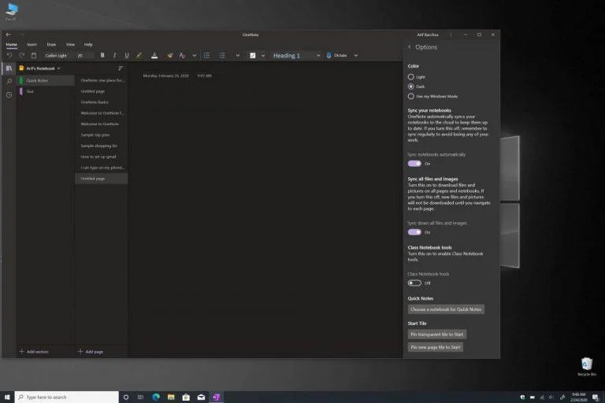
Task: Apply the text highlighter
Action: [139, 56]
